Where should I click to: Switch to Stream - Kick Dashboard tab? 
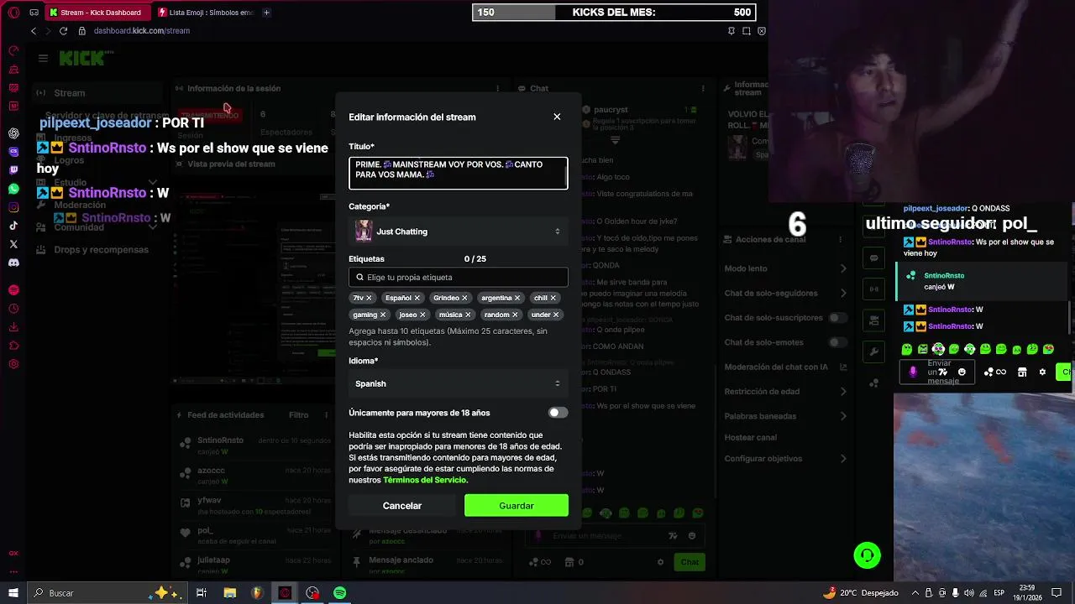coord(99,13)
